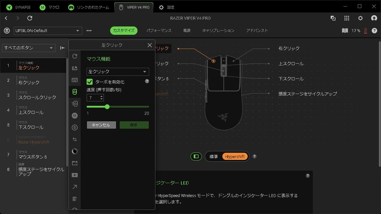This screenshot has height=214, width=381.
Task: Open the マクロ tab
Action: click(50, 7)
